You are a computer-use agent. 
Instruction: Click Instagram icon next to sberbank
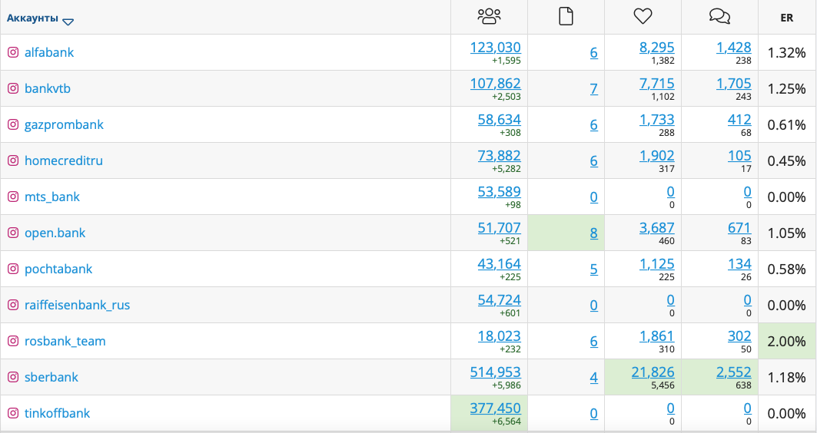[x=13, y=377]
